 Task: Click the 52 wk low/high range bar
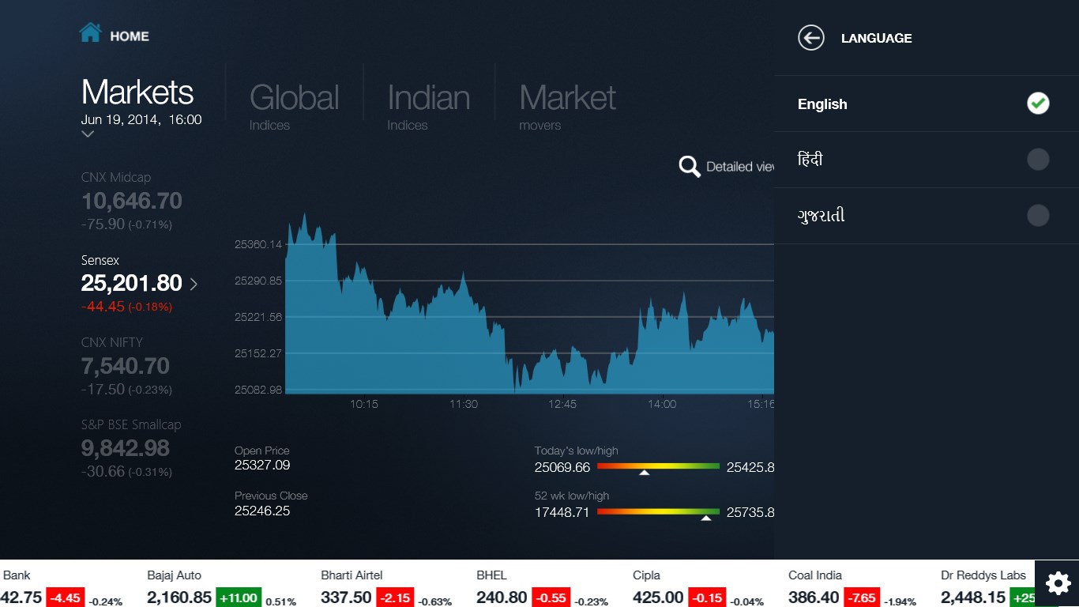[658, 511]
